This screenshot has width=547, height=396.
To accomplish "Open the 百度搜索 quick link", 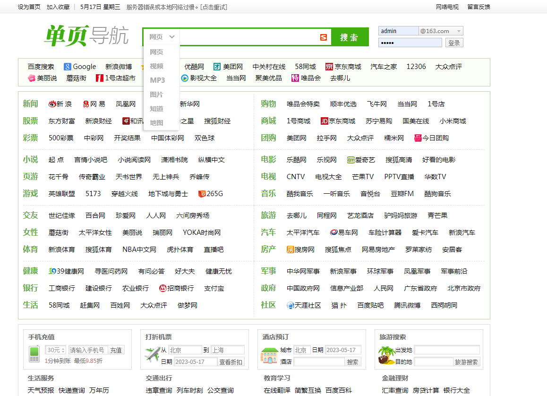I will point(41,67).
